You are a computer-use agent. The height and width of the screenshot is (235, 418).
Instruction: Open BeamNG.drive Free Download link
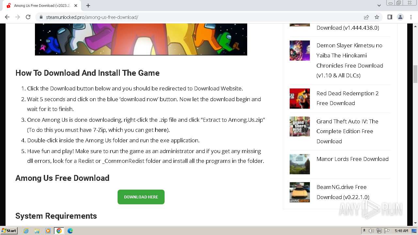coord(343,192)
